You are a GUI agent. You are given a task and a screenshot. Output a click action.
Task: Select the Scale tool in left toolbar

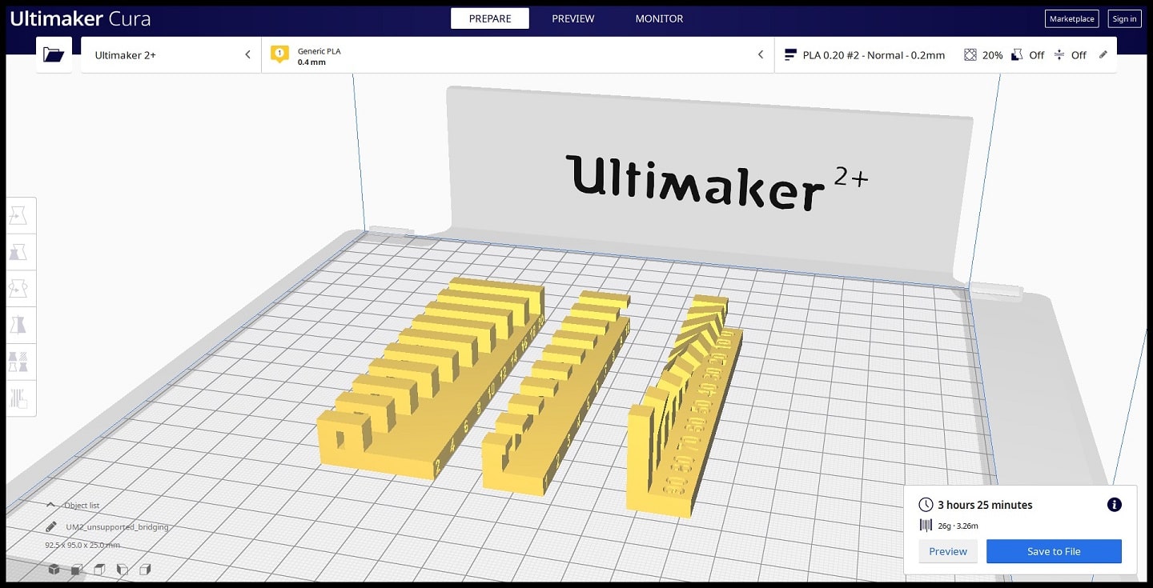point(19,252)
